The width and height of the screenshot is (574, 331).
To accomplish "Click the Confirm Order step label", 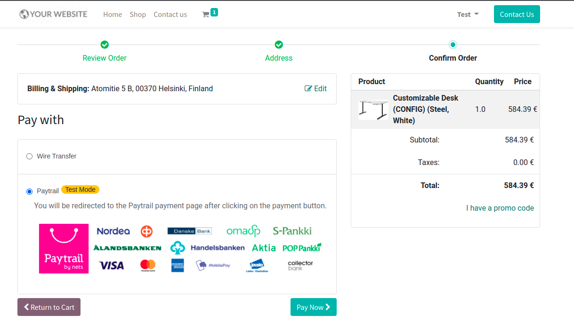I will point(453,58).
